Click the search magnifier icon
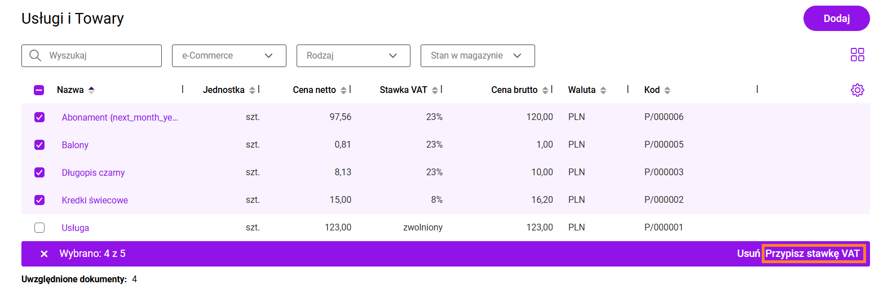Viewport: 892px width, 293px height. click(35, 55)
